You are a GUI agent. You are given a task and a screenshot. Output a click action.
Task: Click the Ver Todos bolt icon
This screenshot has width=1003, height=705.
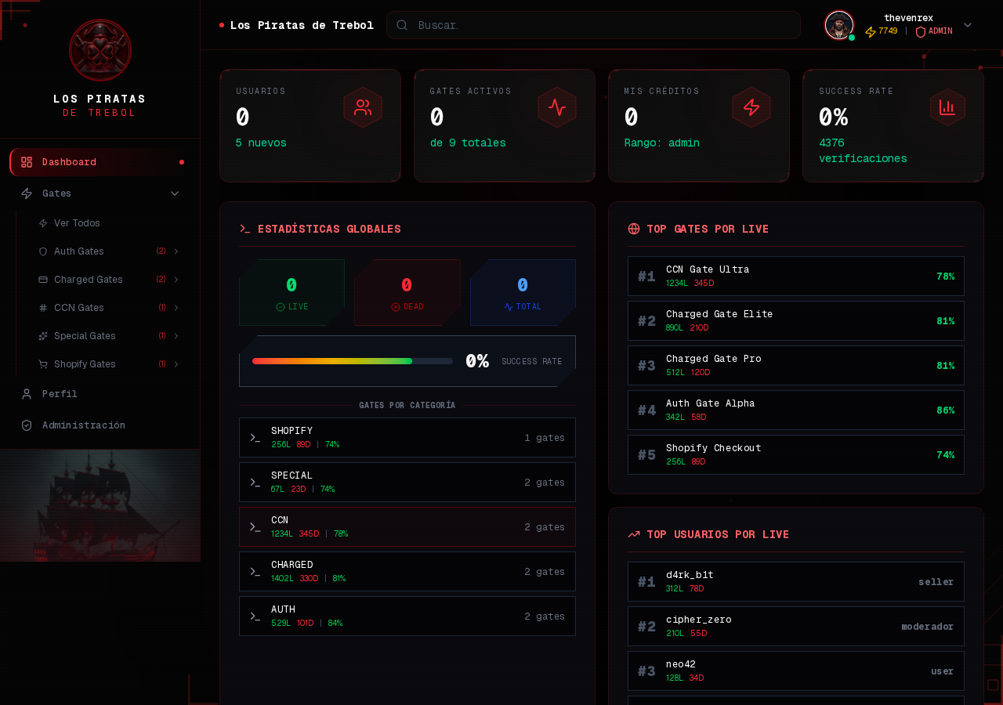click(43, 223)
